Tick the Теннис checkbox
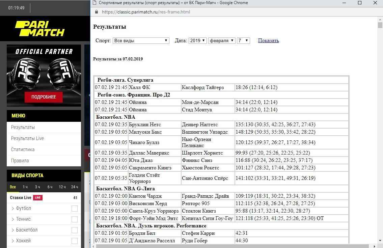 coord(75,219)
